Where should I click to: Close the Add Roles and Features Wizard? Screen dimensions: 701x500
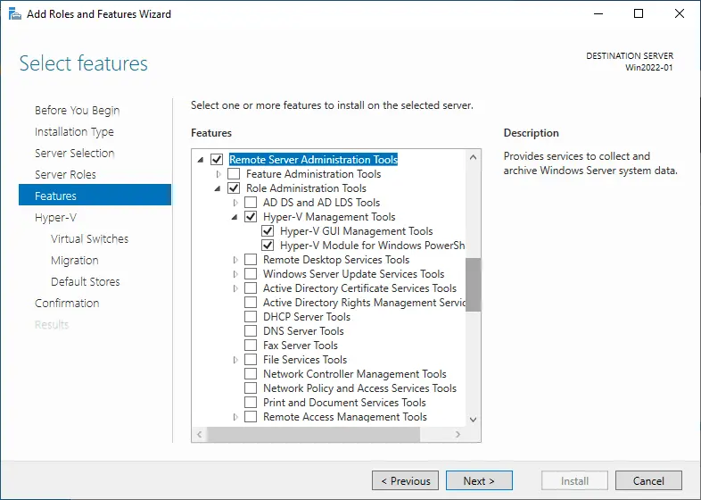[680, 14]
